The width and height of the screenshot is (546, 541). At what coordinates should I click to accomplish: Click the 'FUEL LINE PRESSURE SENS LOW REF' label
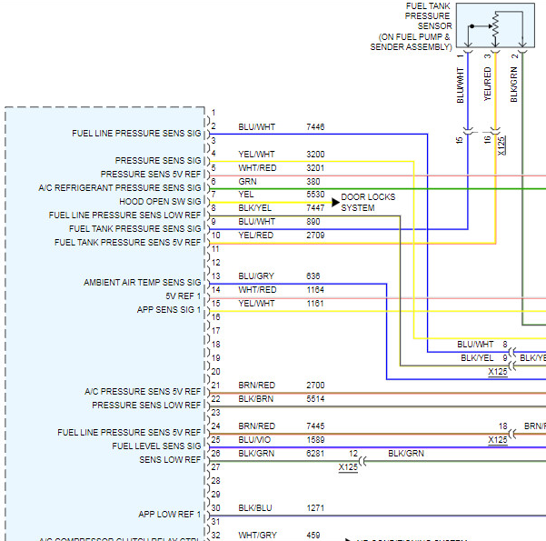click(125, 215)
